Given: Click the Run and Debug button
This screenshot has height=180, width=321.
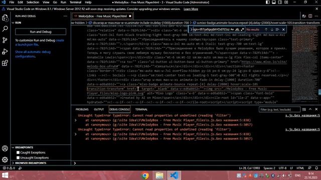Looking at the screenshot, I should click(41, 31).
